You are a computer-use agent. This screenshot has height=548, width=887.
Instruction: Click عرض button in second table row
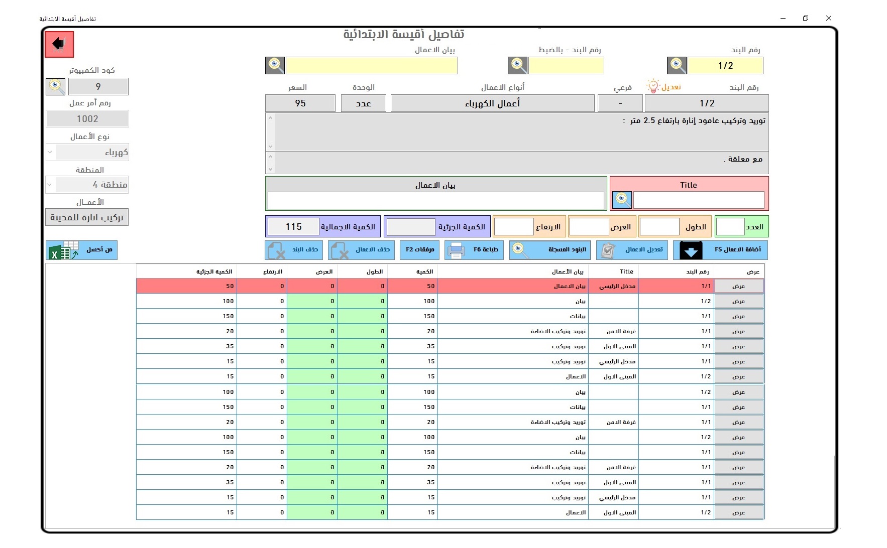(x=739, y=301)
